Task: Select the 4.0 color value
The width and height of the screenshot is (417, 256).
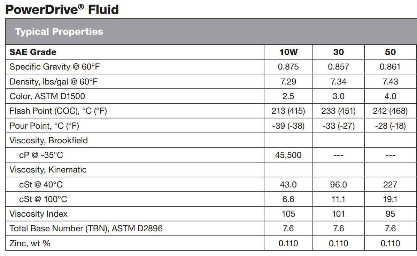Action: tap(390, 96)
